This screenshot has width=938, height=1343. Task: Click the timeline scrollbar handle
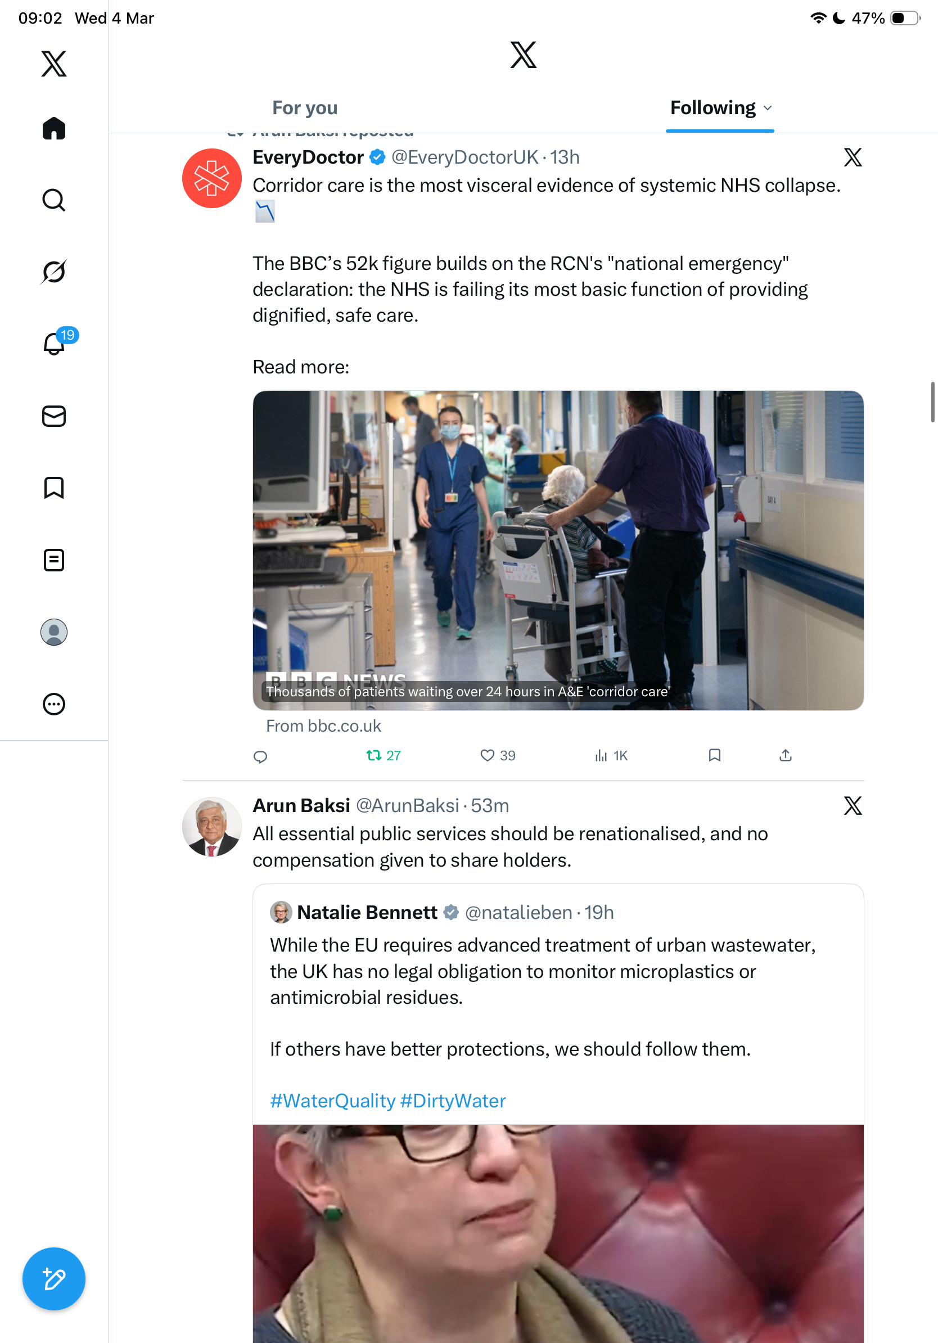pyautogui.click(x=933, y=402)
